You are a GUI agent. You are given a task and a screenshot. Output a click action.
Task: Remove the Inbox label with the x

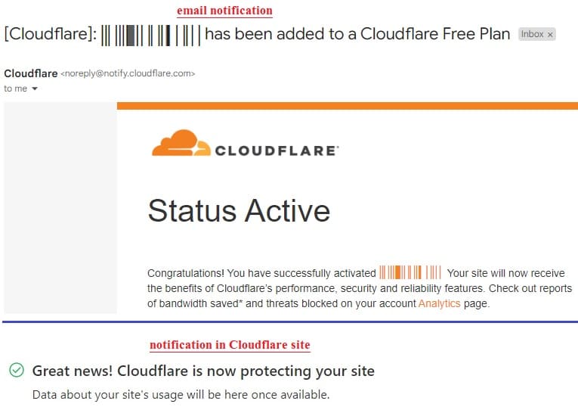point(550,35)
